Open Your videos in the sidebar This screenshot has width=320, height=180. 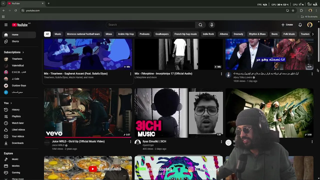(19, 136)
